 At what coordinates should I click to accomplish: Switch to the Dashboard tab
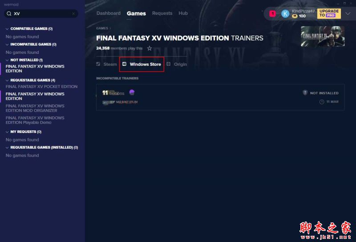[x=109, y=13]
